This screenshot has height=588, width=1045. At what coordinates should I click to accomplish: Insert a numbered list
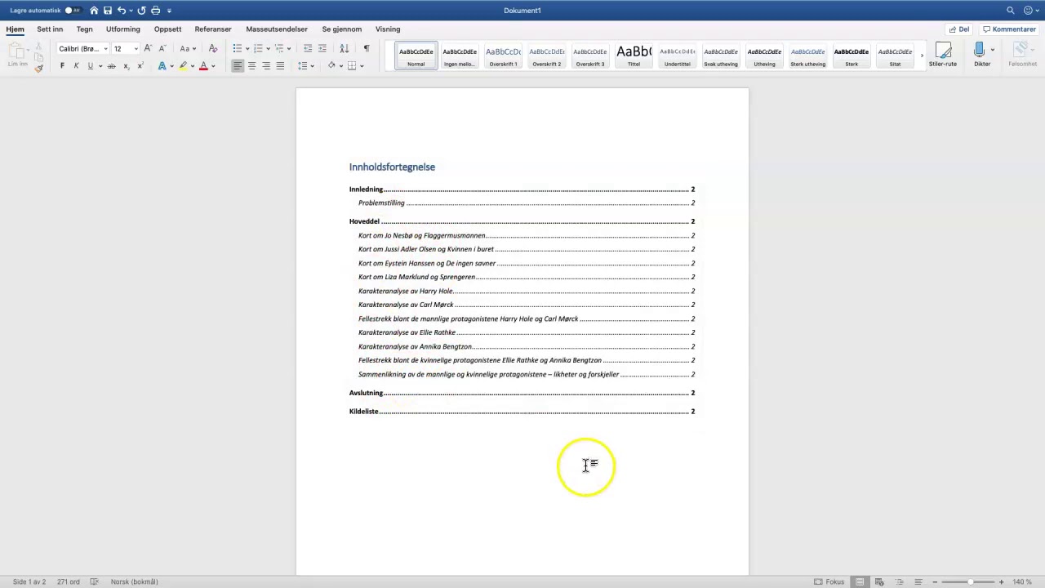click(258, 49)
